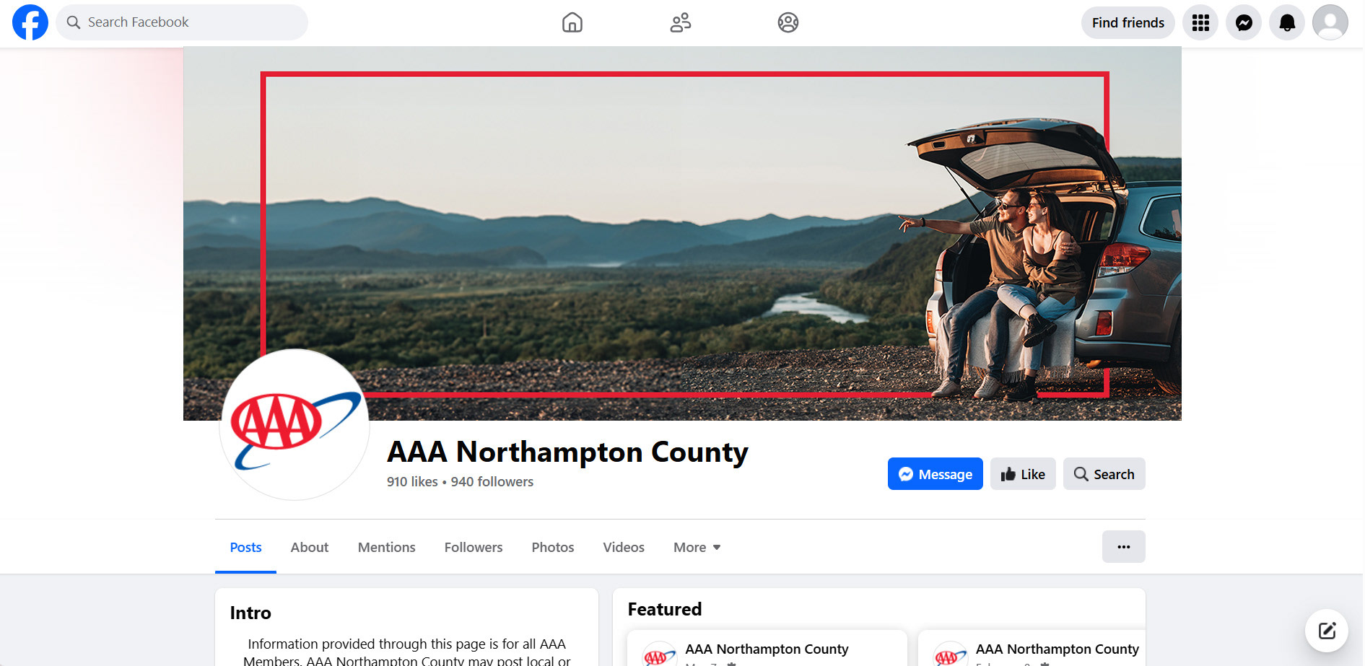This screenshot has height=666, width=1365.
Task: Click the Facebook logo icon
Action: point(30,22)
